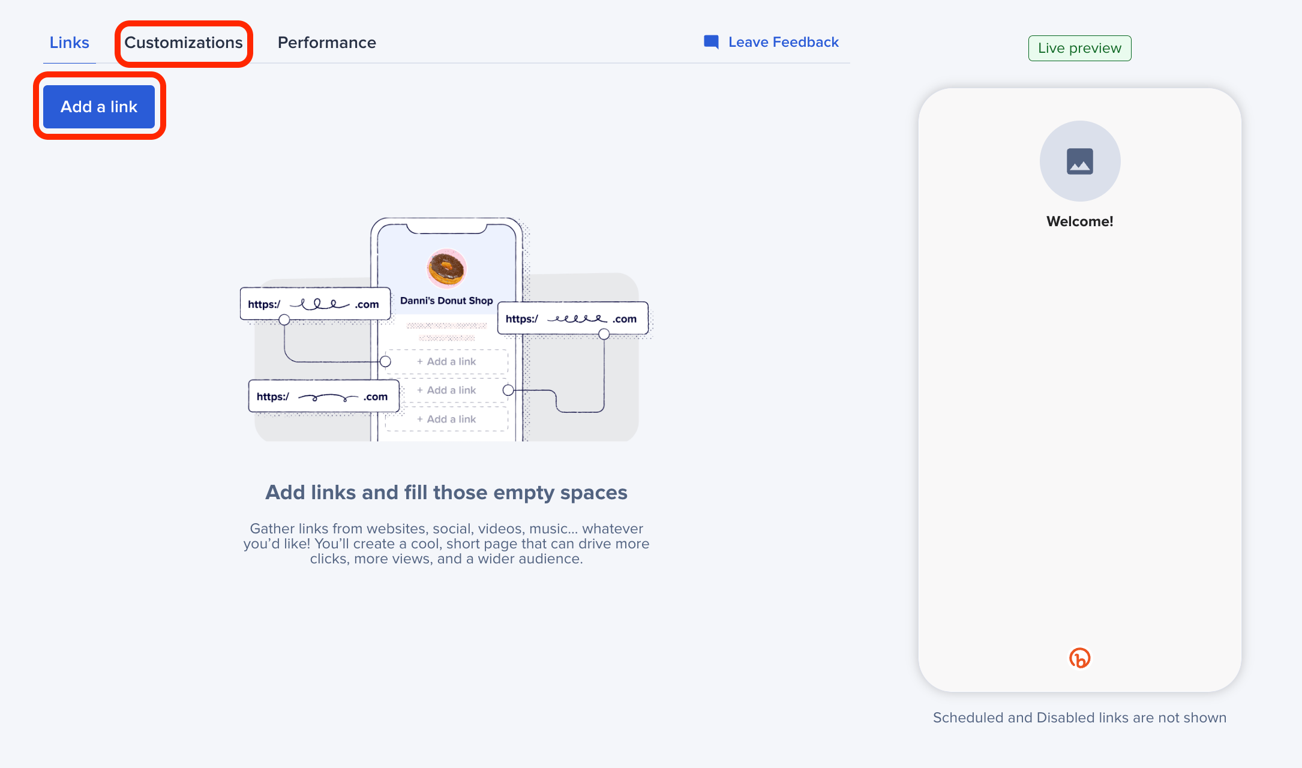
Task: Click the top-left https URL card in the illustration
Action: (315, 303)
